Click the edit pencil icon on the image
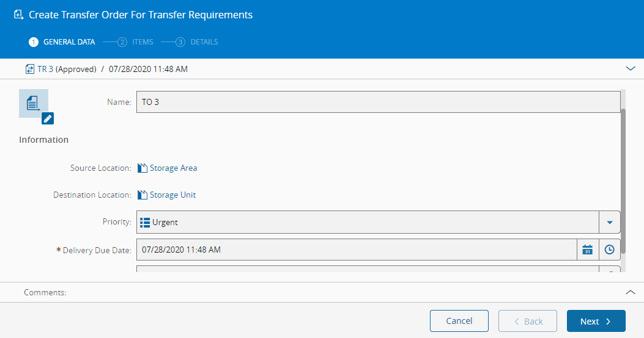Image resolution: width=644 pixels, height=338 pixels. tap(48, 118)
